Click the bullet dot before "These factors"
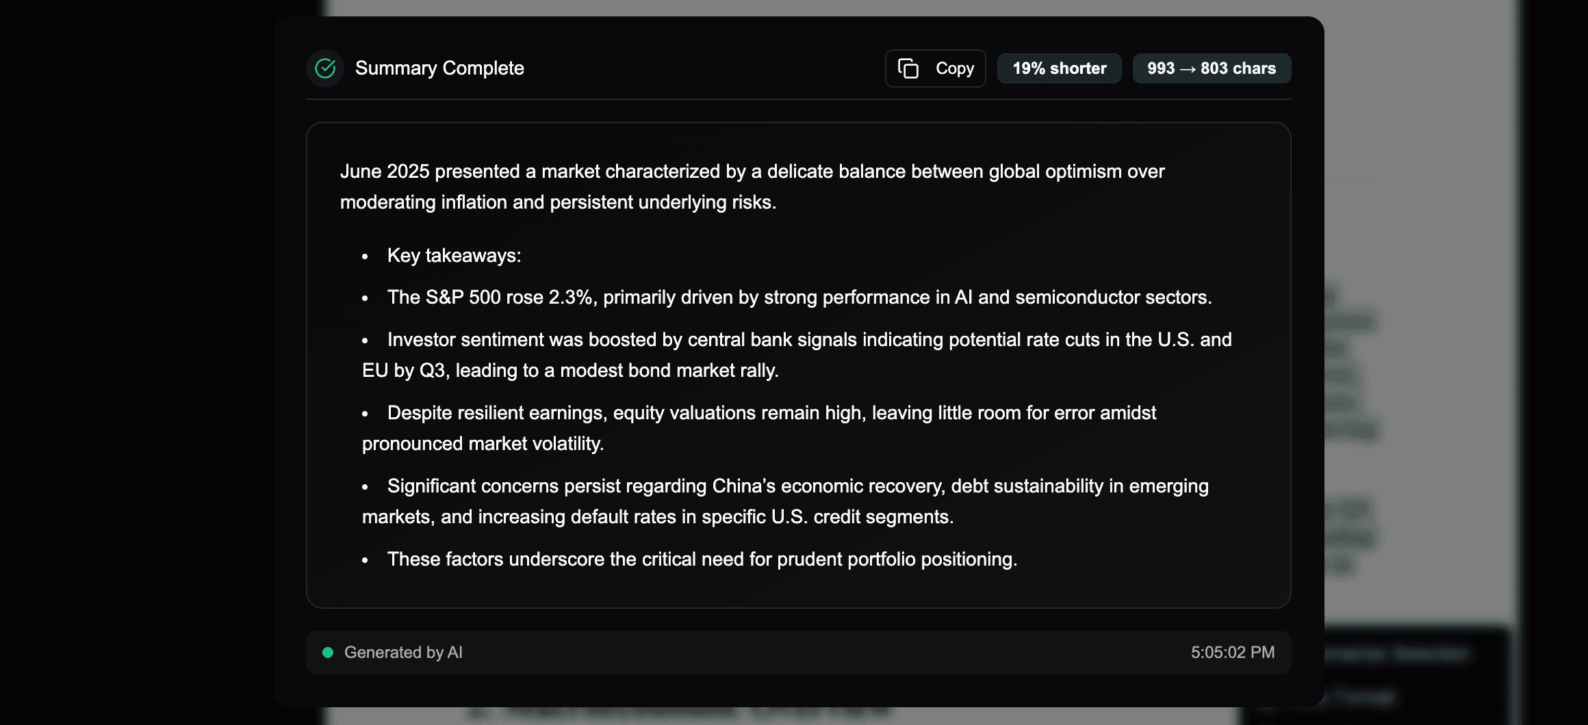This screenshot has height=725, width=1588. [x=365, y=560]
